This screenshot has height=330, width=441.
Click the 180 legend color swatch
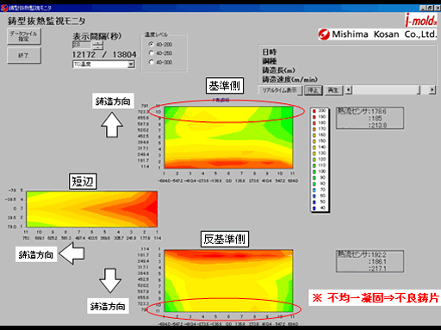314,123
